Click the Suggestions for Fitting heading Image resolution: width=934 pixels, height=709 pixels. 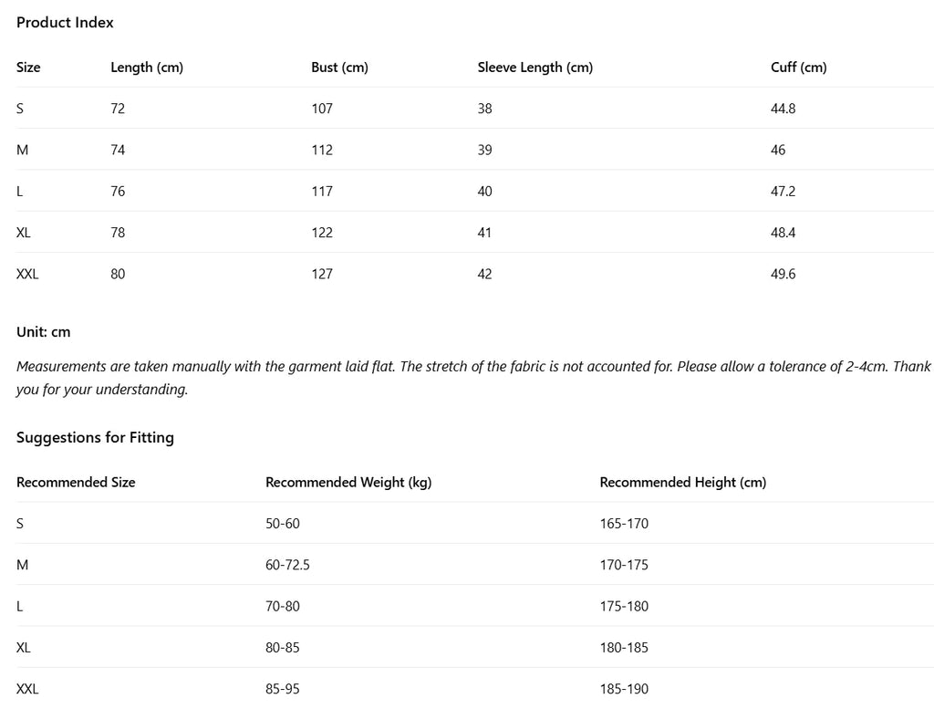95,437
